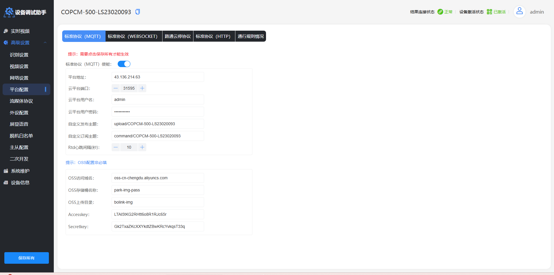
Task: Click the device debug assistant logo icon
Action: [9, 12]
